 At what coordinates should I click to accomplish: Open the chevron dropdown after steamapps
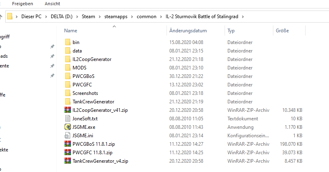pos(132,17)
